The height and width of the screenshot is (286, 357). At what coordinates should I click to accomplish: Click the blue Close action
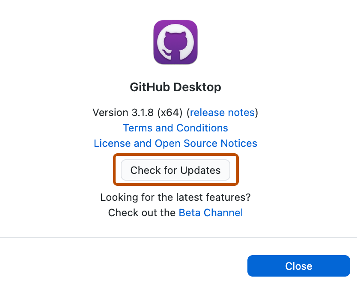298,266
